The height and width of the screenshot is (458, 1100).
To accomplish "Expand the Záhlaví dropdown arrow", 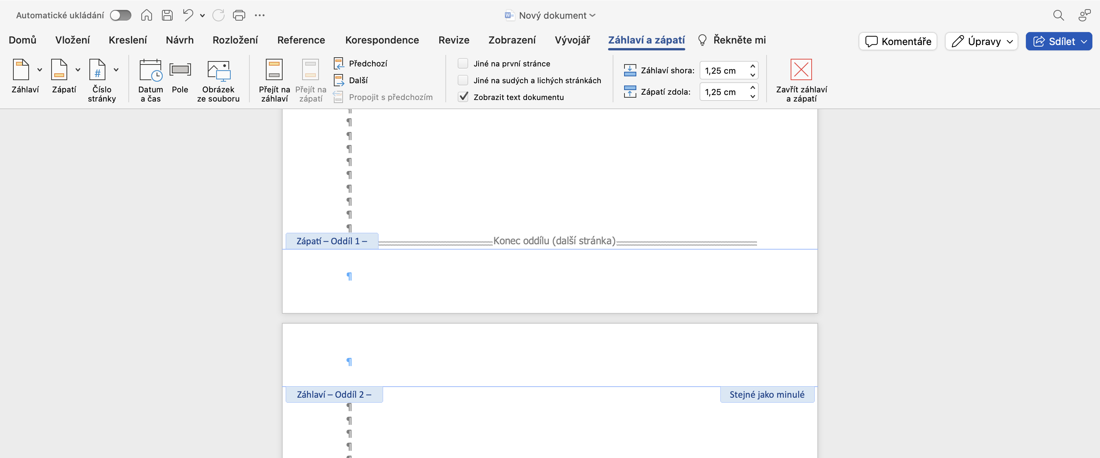I will [40, 70].
